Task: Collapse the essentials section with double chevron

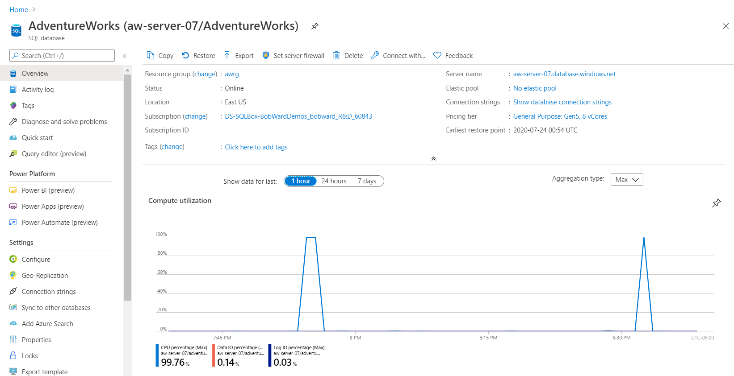Action: (x=433, y=158)
